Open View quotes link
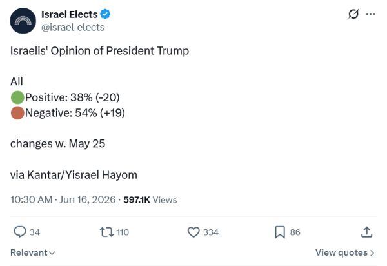 [x=345, y=252]
